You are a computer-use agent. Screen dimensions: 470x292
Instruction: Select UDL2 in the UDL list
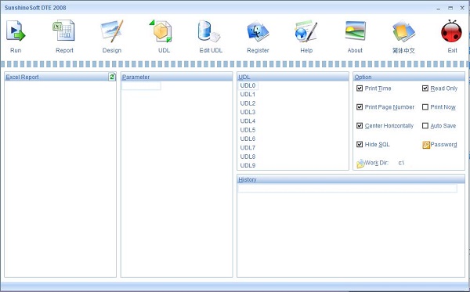coord(248,103)
